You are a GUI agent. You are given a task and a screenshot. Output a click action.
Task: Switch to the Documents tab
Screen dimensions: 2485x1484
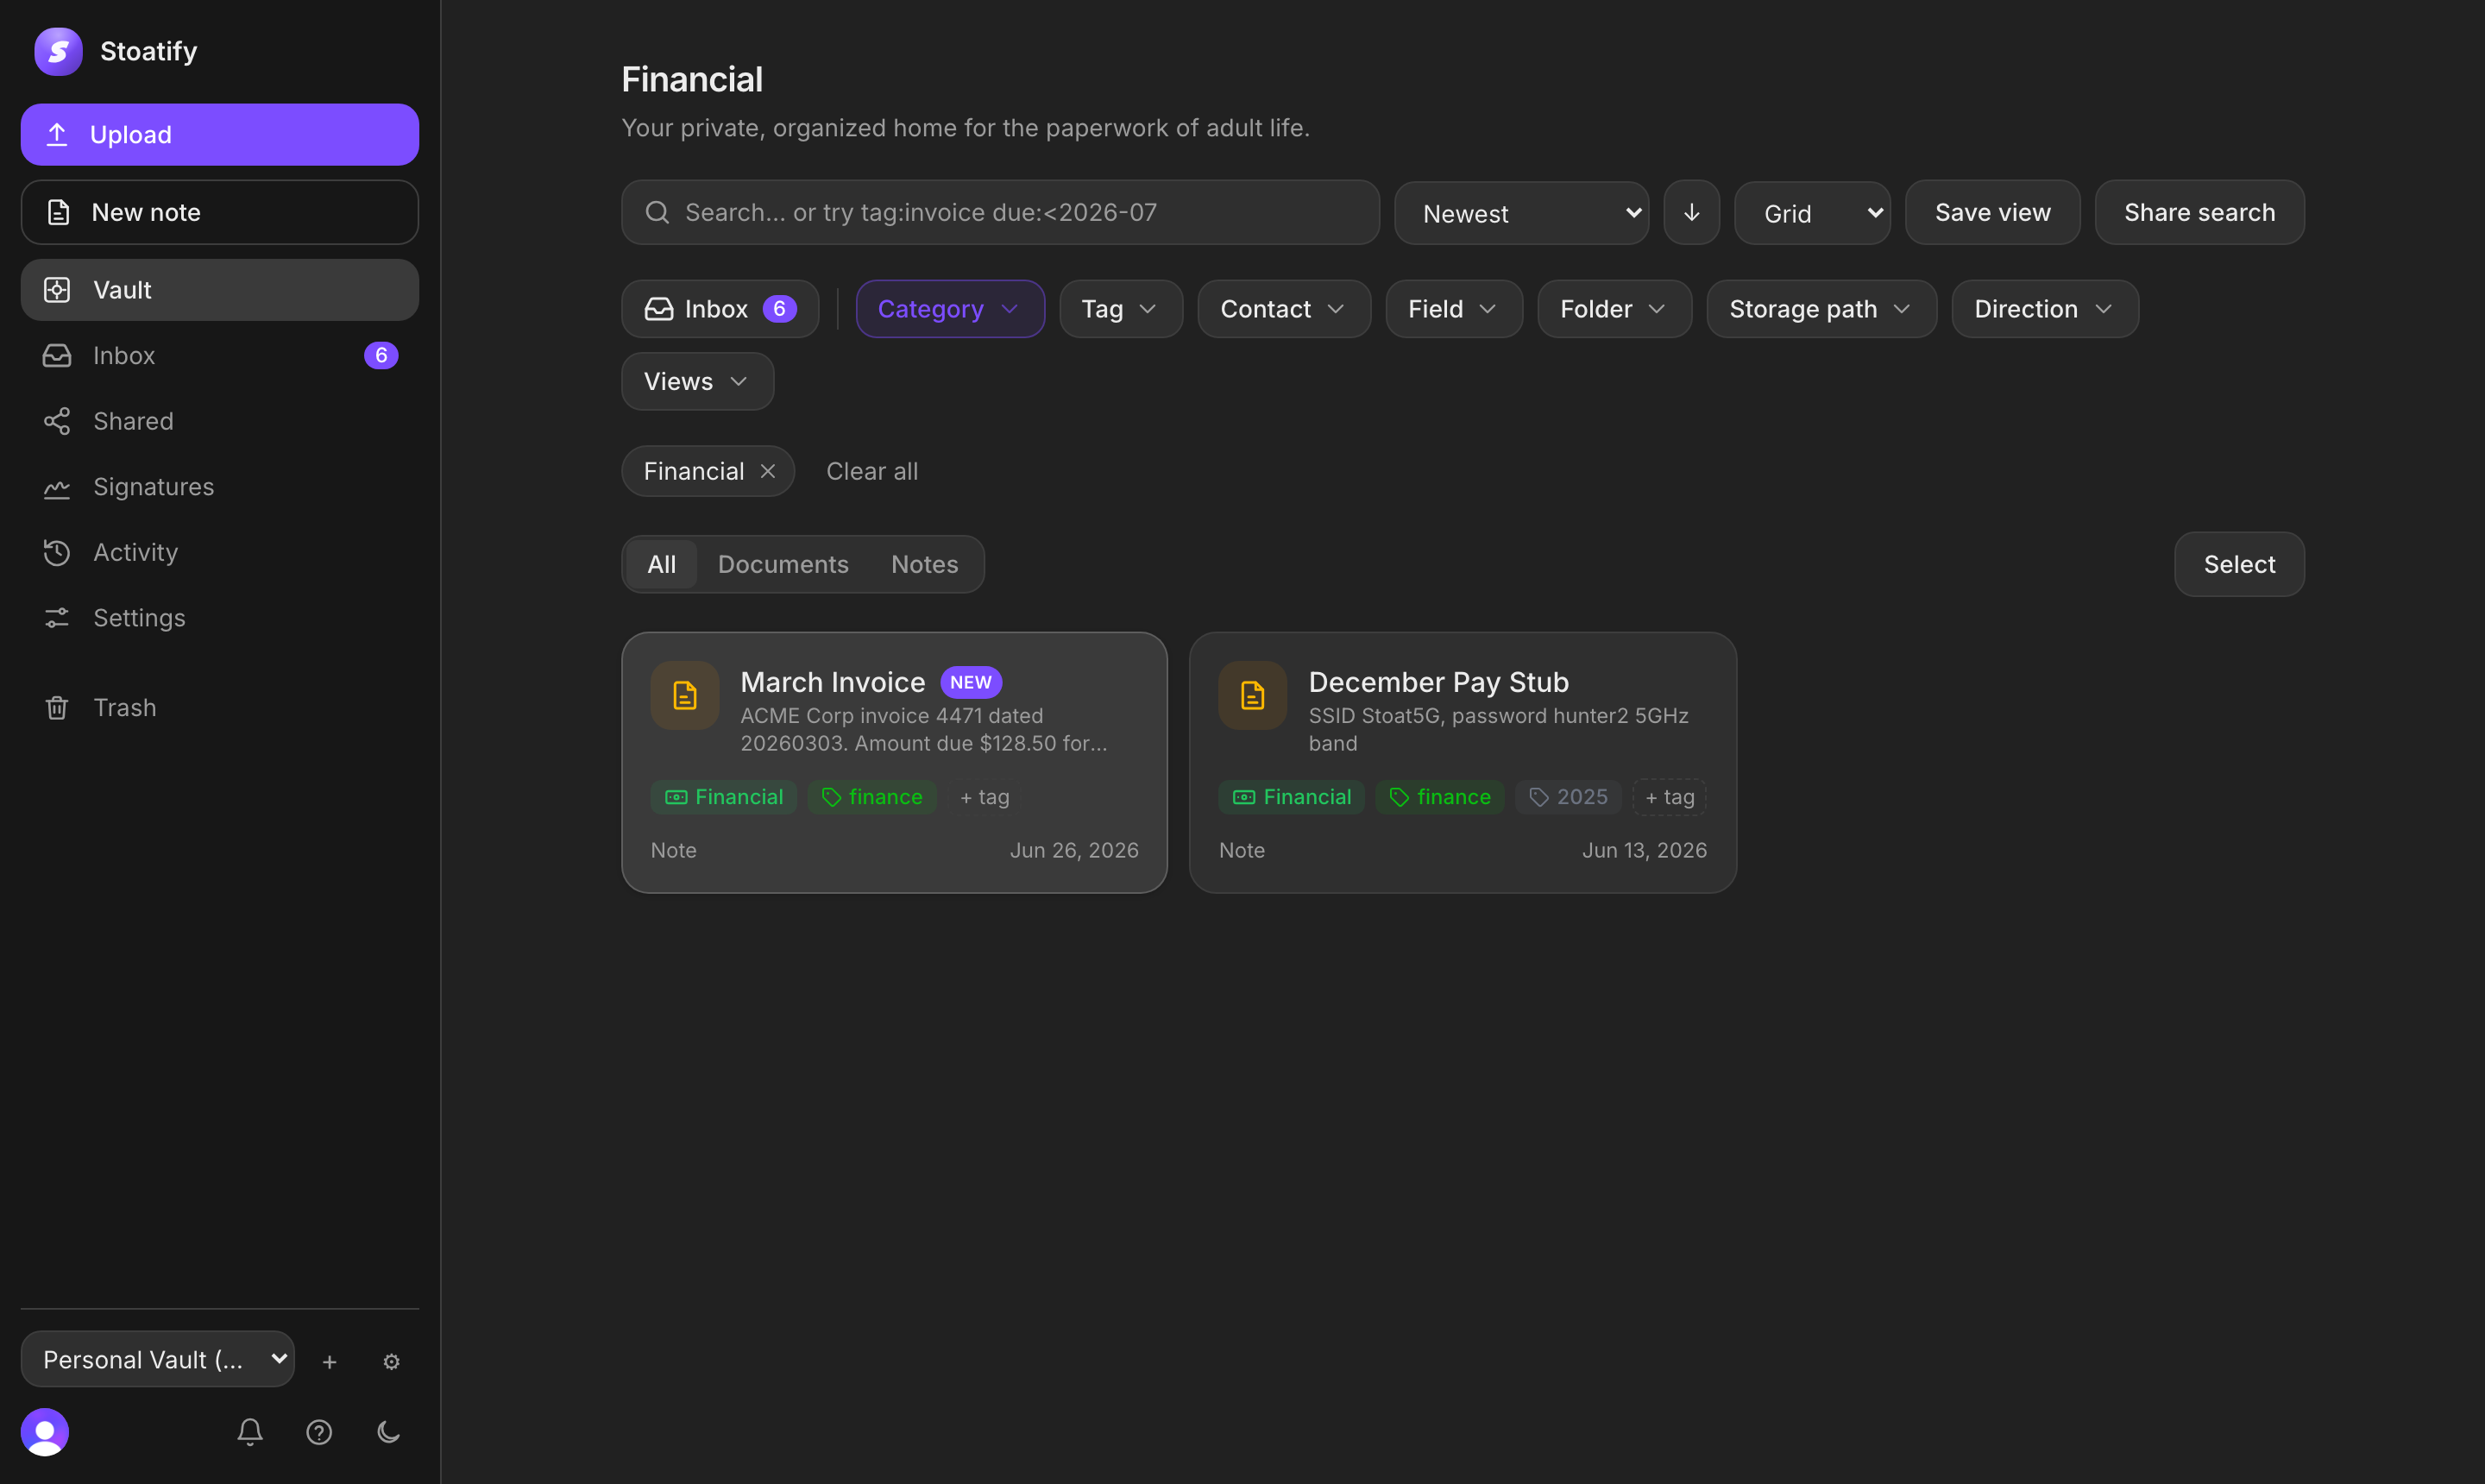[783, 564]
